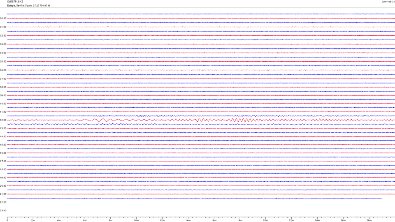
Task: Select the 17:30 time label
Action: [3, 161]
